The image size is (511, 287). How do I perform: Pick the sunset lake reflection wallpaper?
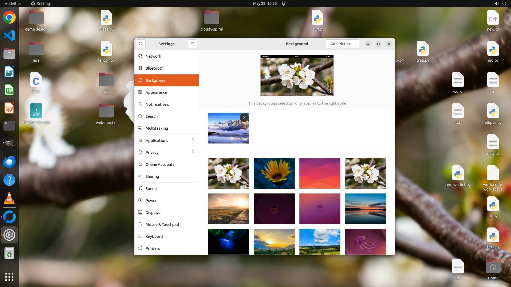[365, 209]
